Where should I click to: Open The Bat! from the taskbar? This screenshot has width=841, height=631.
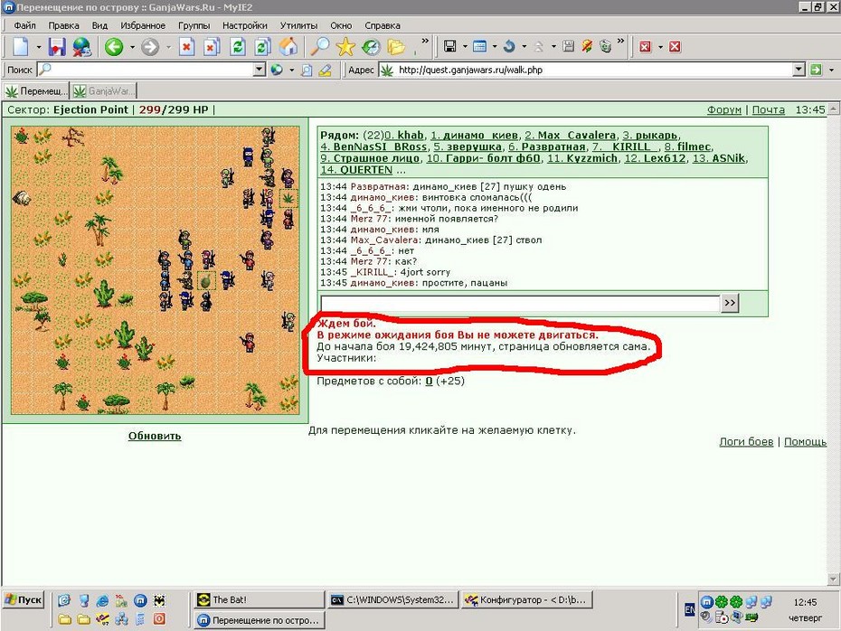point(260,599)
